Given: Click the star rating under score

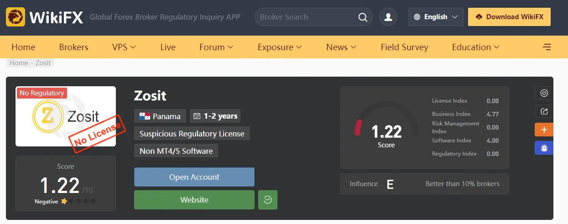Looking at the screenshot, I should [78, 201].
